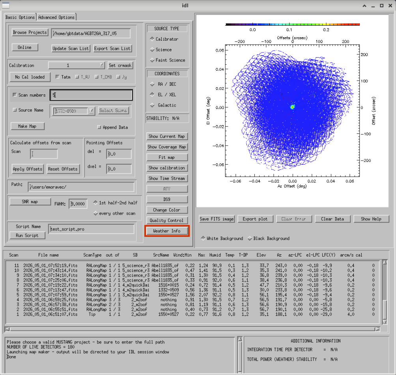Click the Browse Projects button

pos(30,32)
